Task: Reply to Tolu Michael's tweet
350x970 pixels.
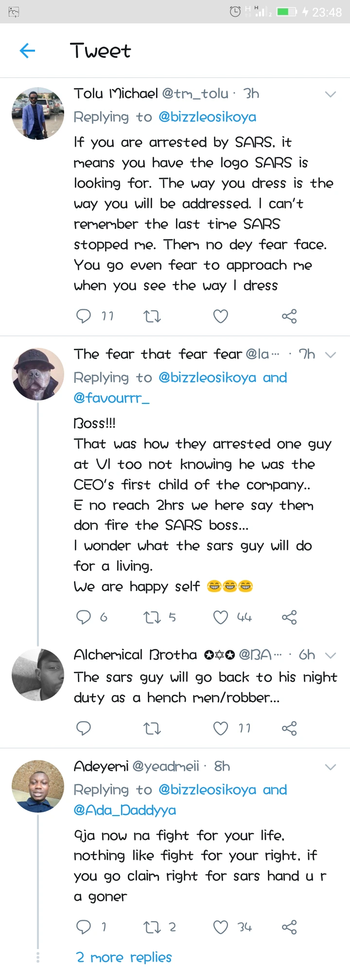Action: [x=84, y=317]
